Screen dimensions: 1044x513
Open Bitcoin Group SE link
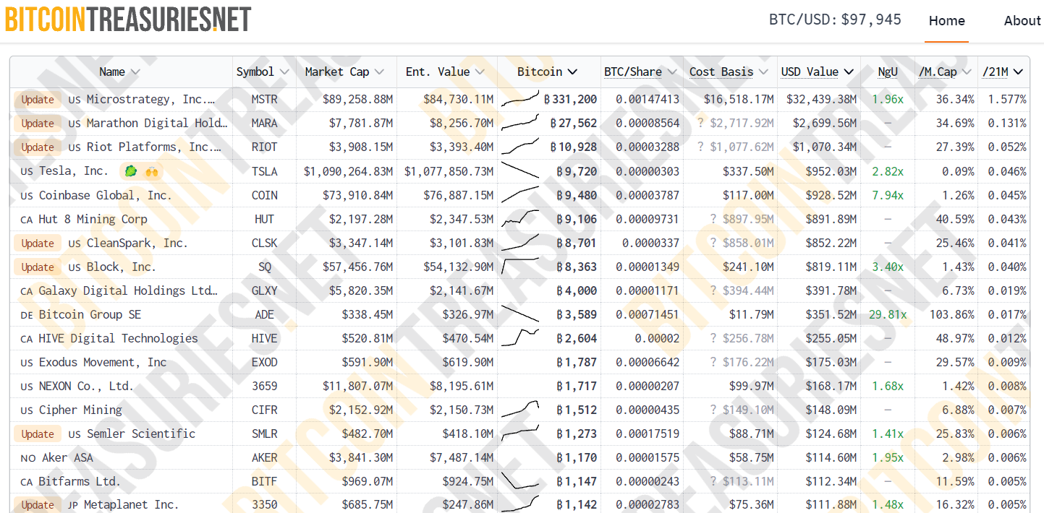[90, 314]
